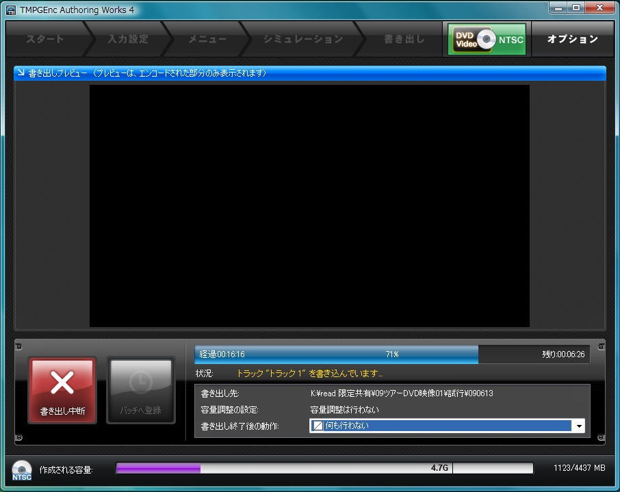This screenshot has height=492, width=620.
Task: Collapse the 書き出しプレビュー panel arrow
Action: 21,73
